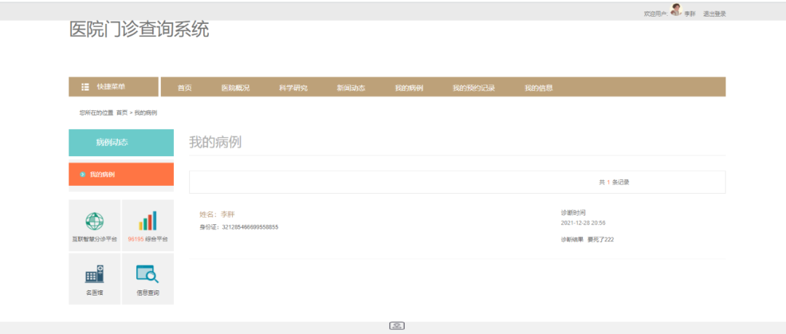Click the user avatar next to 李胖
786x334 pixels.
coord(676,10)
